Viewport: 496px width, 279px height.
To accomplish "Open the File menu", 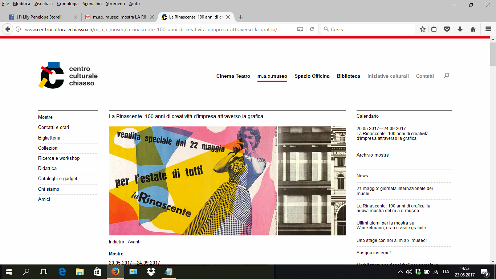I will point(5,4).
